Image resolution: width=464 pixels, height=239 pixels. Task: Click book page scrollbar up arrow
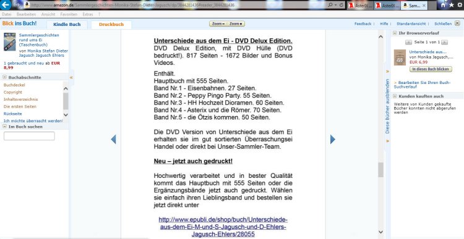[381, 36]
